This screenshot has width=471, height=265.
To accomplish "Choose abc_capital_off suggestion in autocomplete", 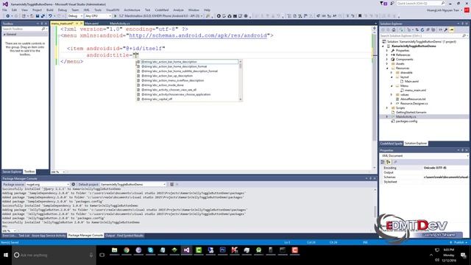I will tap(157, 99).
